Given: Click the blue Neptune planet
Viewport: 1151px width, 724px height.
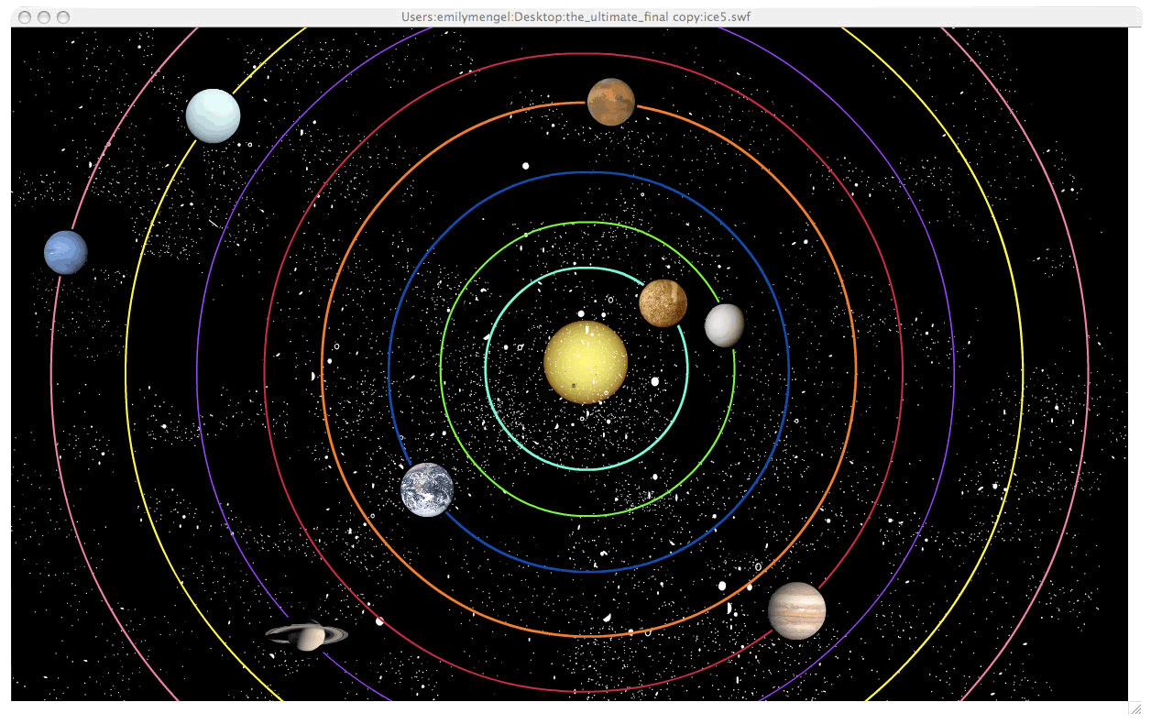Looking at the screenshot, I should 66,252.
